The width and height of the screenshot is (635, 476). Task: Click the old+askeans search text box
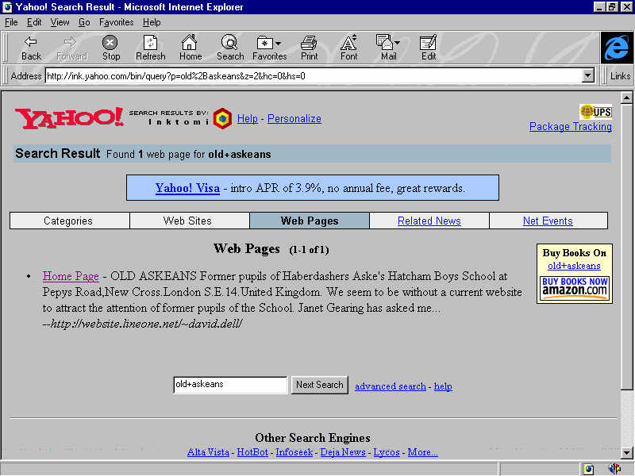coord(230,385)
